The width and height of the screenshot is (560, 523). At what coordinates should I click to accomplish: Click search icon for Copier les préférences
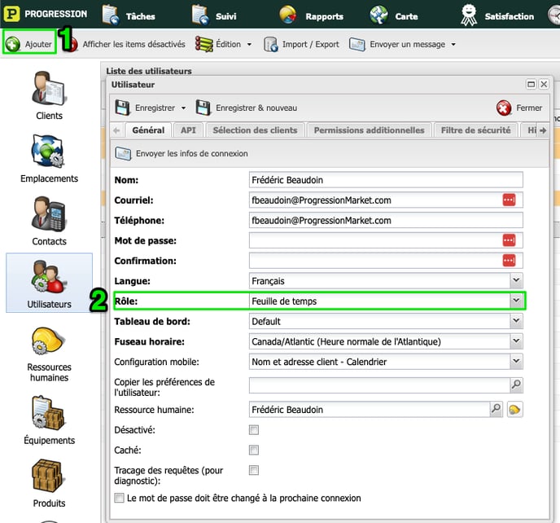pyautogui.click(x=516, y=385)
